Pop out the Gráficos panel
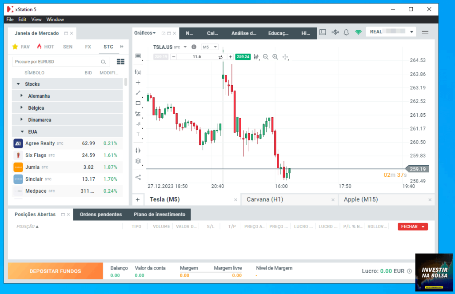Image resolution: width=455 pixels, height=294 pixels. coord(164,33)
